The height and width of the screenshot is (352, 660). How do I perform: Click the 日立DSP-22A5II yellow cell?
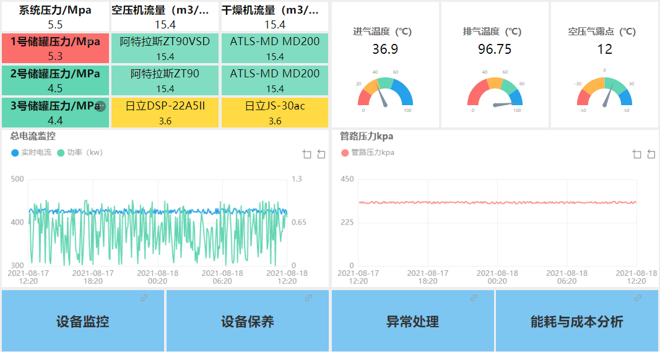[x=165, y=113]
